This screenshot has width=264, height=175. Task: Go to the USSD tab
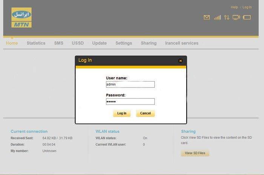click(78, 43)
